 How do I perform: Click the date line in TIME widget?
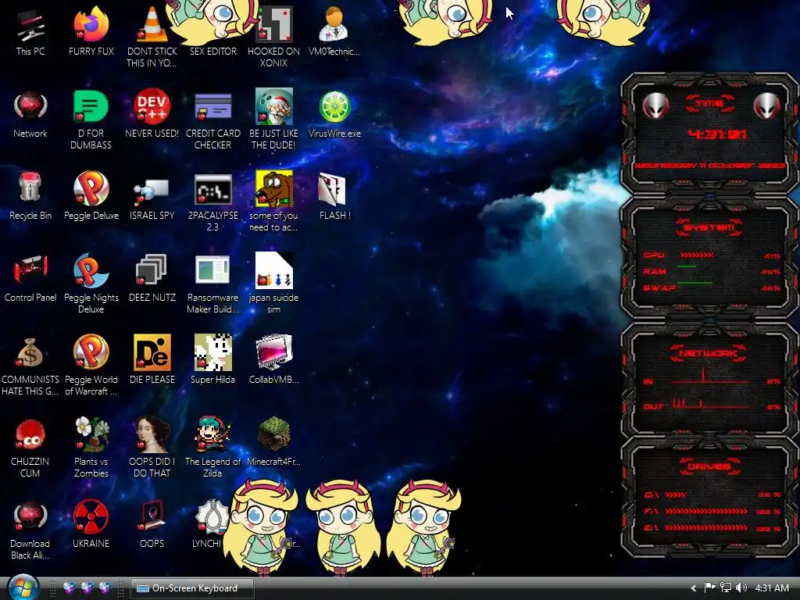pyautogui.click(x=709, y=166)
